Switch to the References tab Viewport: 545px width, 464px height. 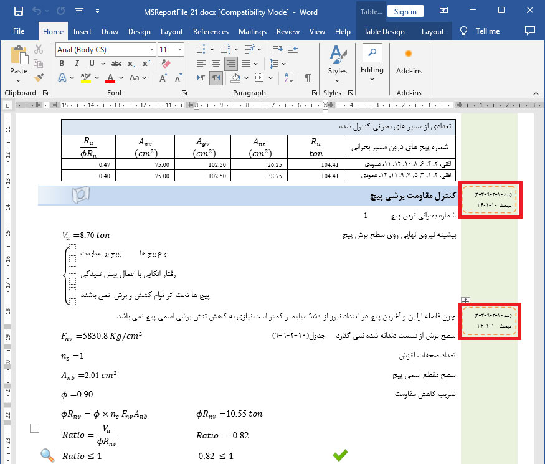pyautogui.click(x=211, y=31)
